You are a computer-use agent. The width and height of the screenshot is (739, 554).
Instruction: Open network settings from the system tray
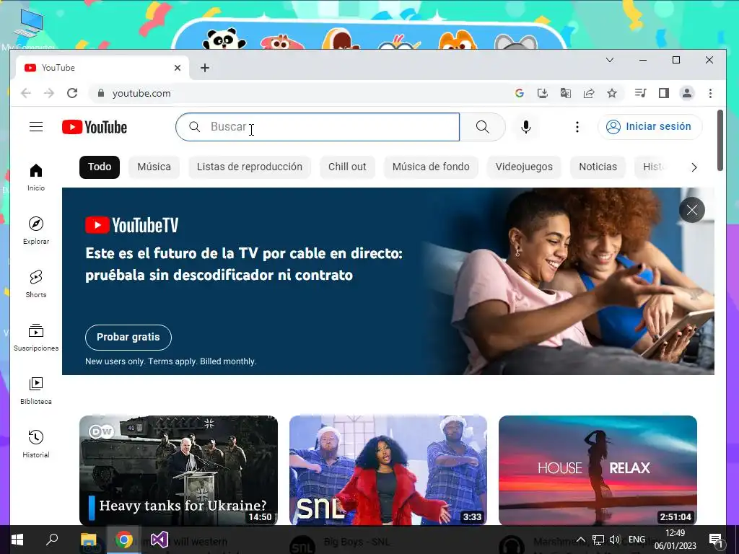tap(598, 540)
